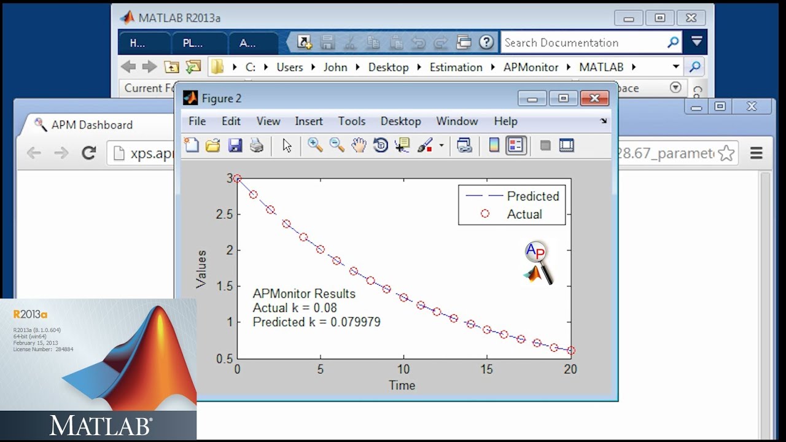Select Users in the address path
This screenshot has height=442, width=786.
[290, 67]
